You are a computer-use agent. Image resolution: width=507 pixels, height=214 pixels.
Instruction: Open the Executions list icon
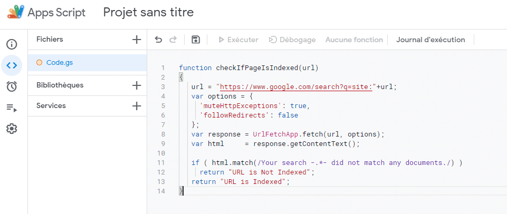click(12, 108)
